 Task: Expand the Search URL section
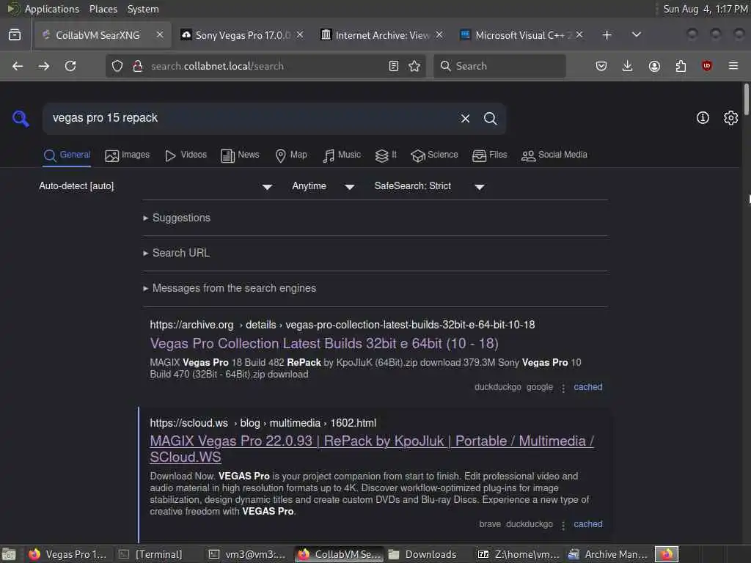[x=180, y=253]
